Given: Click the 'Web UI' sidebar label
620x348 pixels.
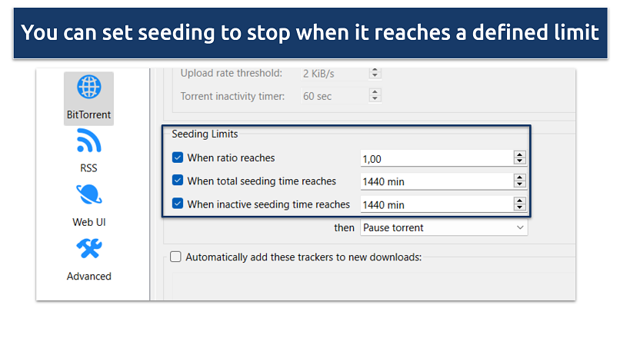Looking at the screenshot, I should [x=88, y=222].
